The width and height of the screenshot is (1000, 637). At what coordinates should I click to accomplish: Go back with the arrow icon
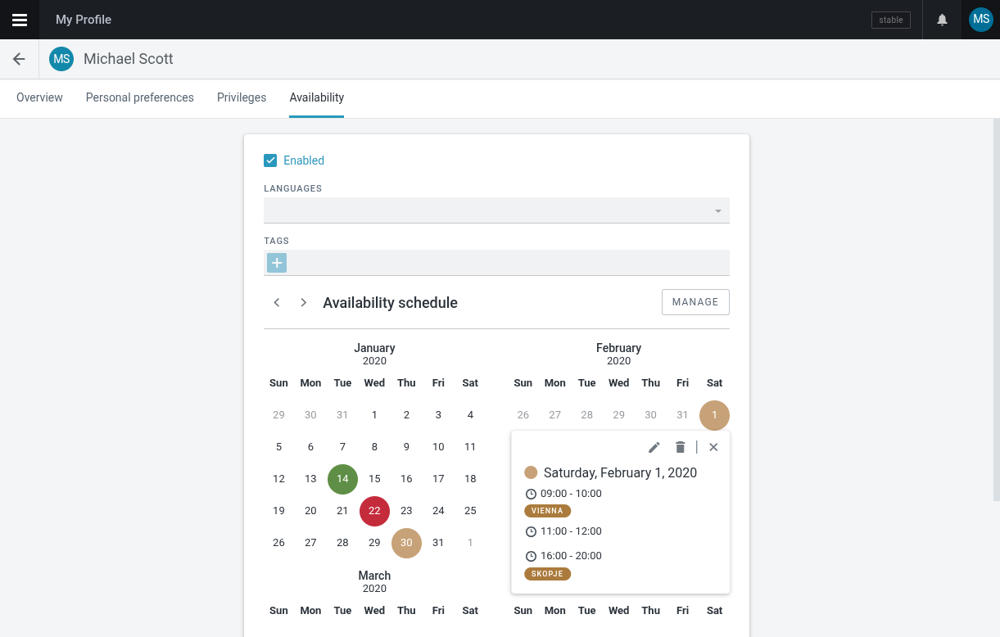(19, 59)
